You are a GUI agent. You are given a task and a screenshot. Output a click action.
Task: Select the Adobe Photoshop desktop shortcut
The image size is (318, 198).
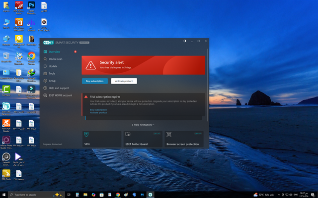pyautogui.click(x=31, y=8)
